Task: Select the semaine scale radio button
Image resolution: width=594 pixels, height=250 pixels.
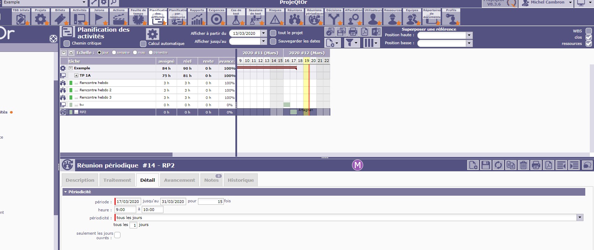Action: 114,53
